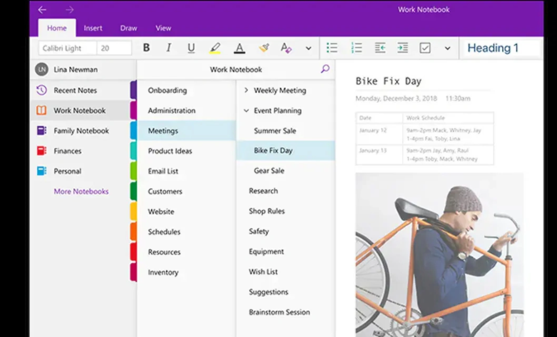The width and height of the screenshot is (557, 337).
Task: Open the Shop Rules page
Action: (286, 211)
